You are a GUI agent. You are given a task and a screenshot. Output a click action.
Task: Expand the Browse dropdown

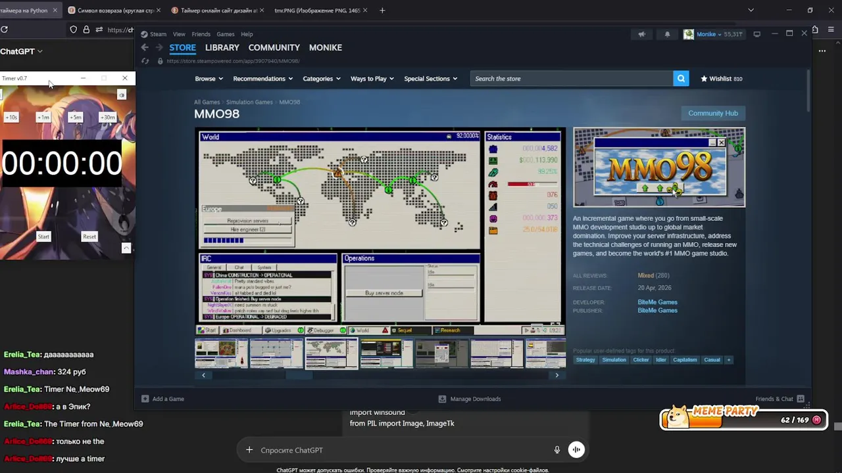209,79
